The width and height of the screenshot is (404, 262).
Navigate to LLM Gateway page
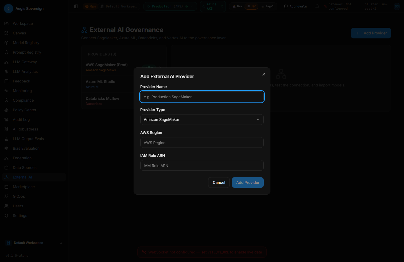25,62
